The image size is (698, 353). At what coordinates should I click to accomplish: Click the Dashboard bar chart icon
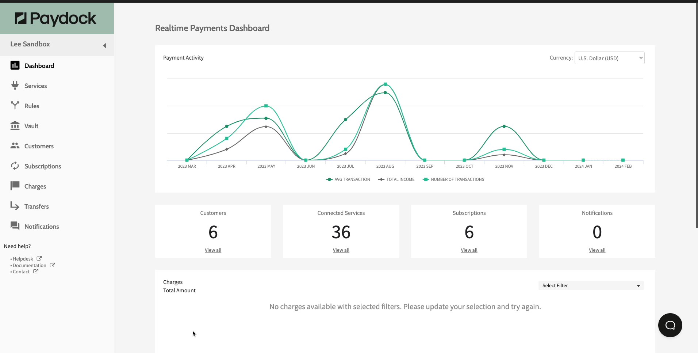click(15, 65)
